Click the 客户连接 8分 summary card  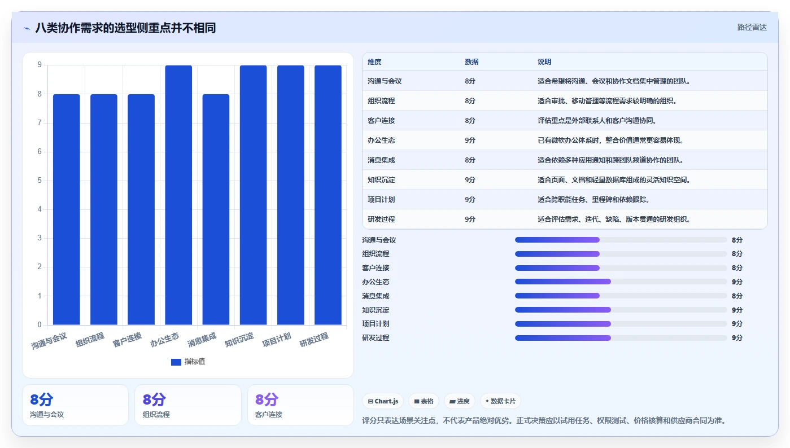pyautogui.click(x=300, y=405)
